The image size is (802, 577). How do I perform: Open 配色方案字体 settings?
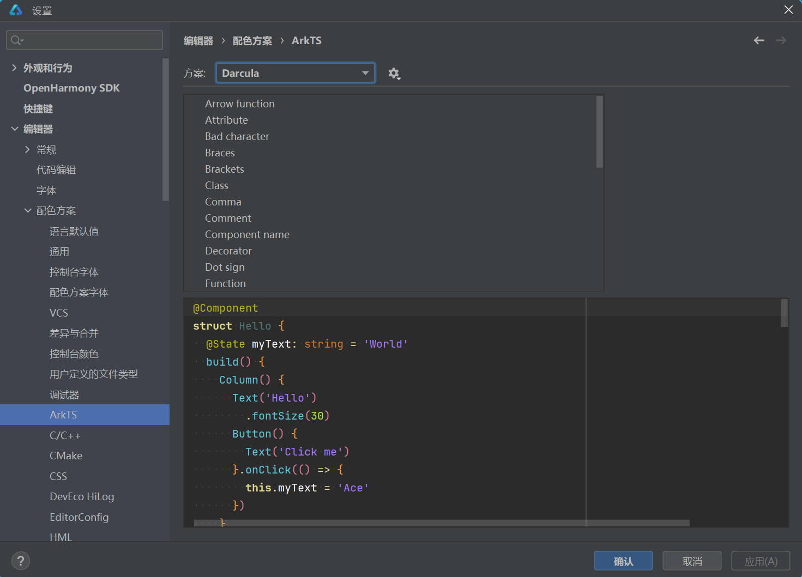(x=79, y=292)
